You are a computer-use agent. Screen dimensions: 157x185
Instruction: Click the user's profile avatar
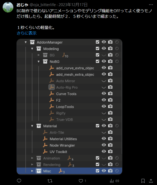pyautogui.click(x=8, y=7)
